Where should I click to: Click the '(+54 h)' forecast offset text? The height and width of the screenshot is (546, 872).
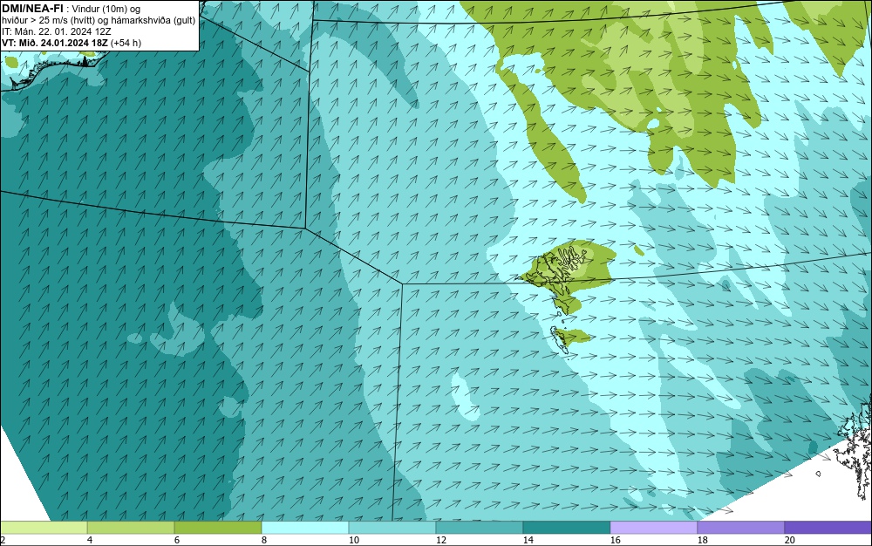(x=126, y=43)
